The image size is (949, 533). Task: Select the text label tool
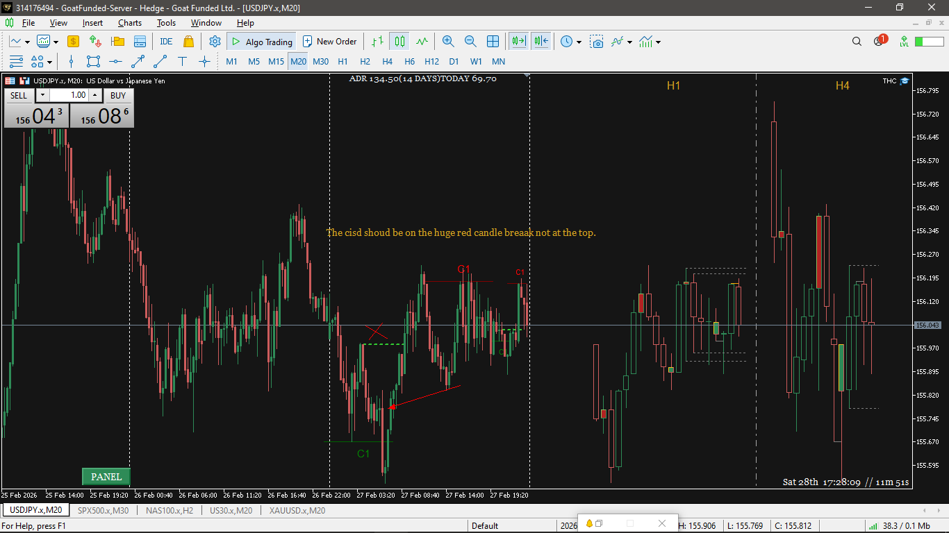pyautogui.click(x=183, y=62)
